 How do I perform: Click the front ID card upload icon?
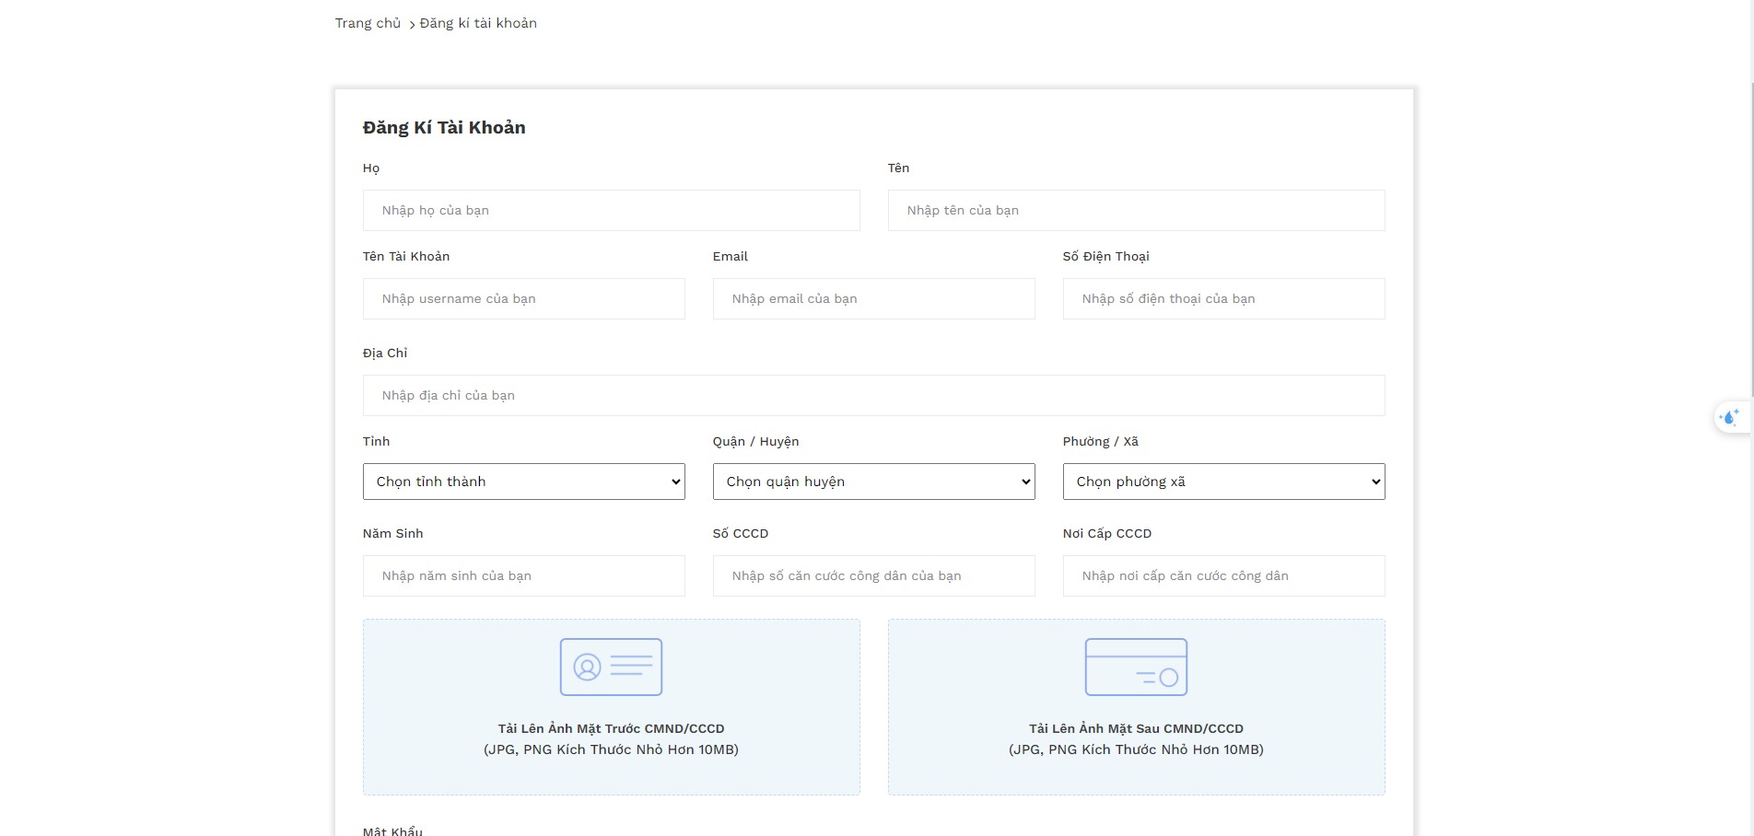pos(611,667)
